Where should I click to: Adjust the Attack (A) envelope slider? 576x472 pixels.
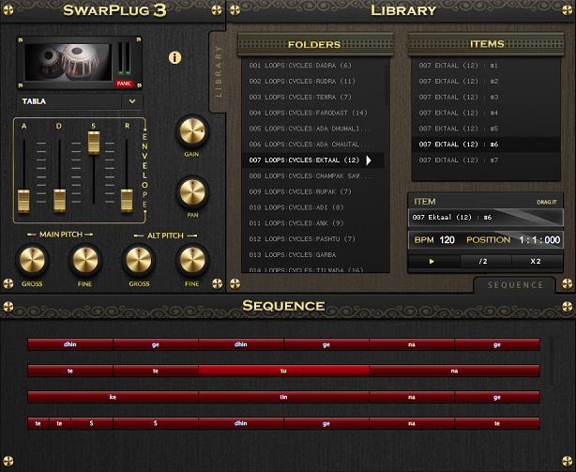pos(23,201)
